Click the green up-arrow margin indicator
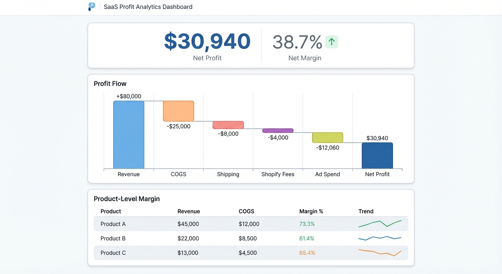 coord(332,42)
